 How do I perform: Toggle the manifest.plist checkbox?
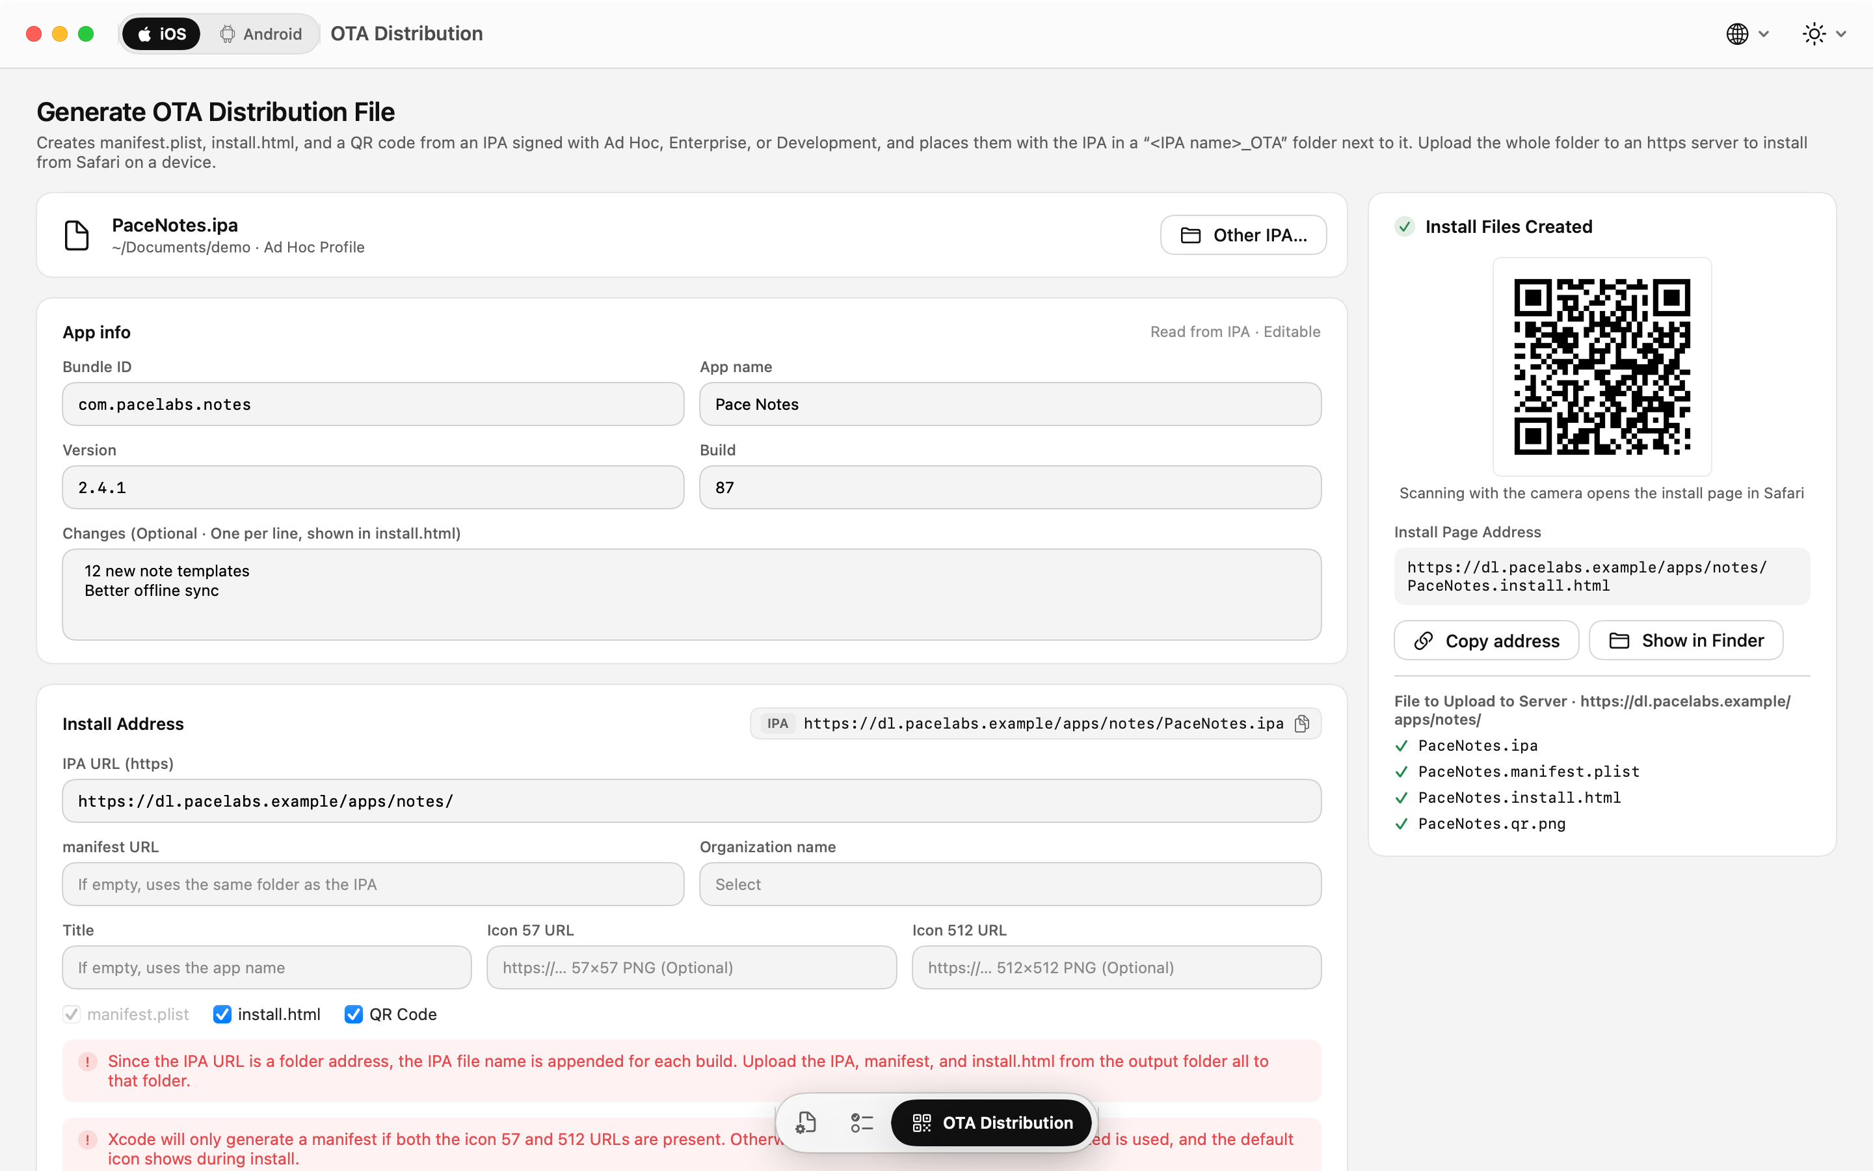click(x=71, y=1015)
